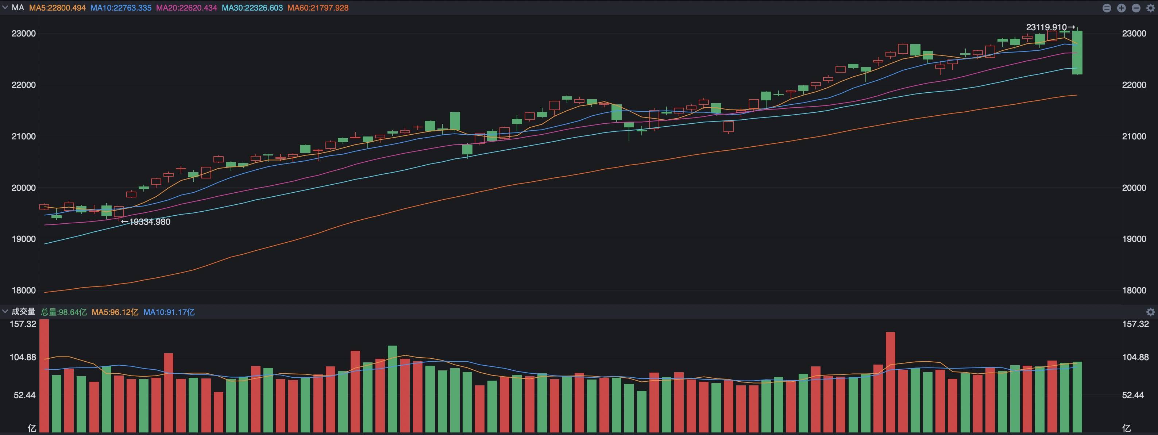
Task: Select the MA5 legend value
Action: pyautogui.click(x=57, y=8)
